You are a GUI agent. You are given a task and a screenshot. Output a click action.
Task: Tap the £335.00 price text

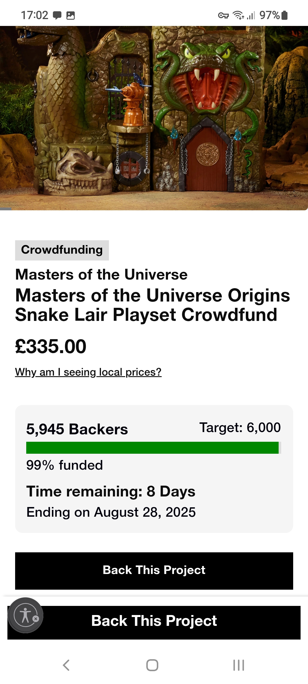[x=51, y=347]
